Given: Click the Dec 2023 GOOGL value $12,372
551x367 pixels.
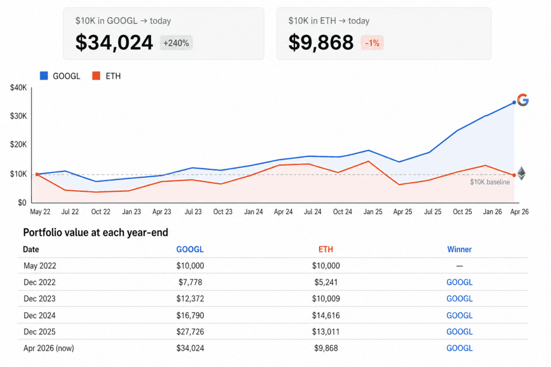Looking at the screenshot, I should coord(190,299).
